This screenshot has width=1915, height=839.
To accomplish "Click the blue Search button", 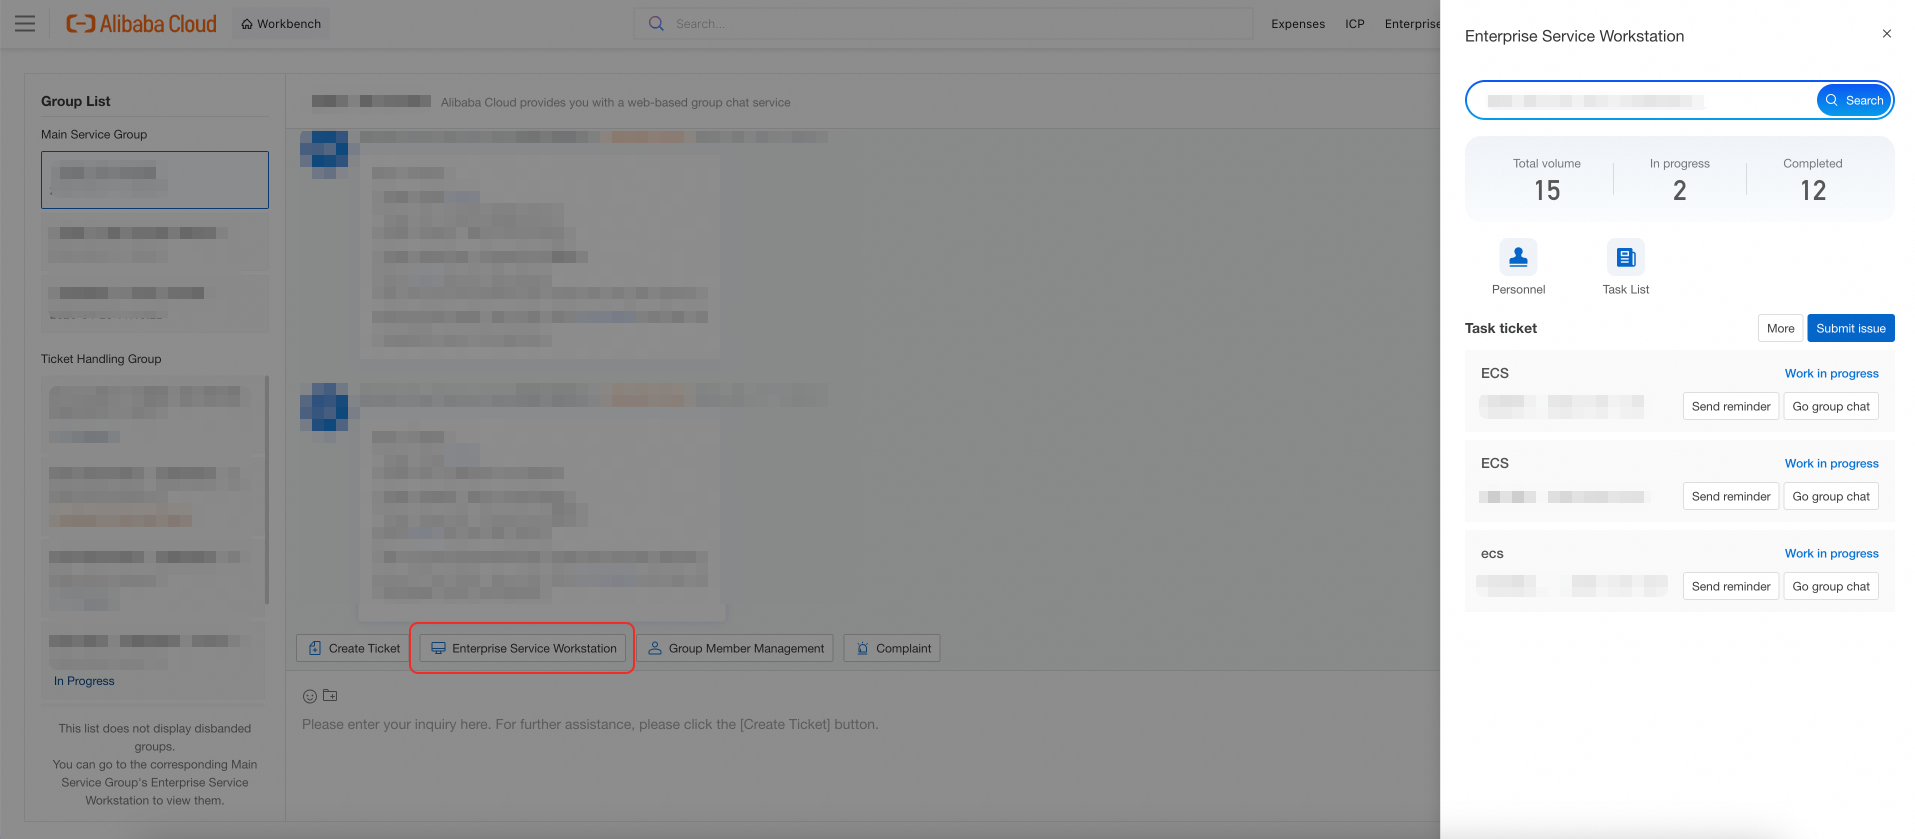I will coord(1853,100).
